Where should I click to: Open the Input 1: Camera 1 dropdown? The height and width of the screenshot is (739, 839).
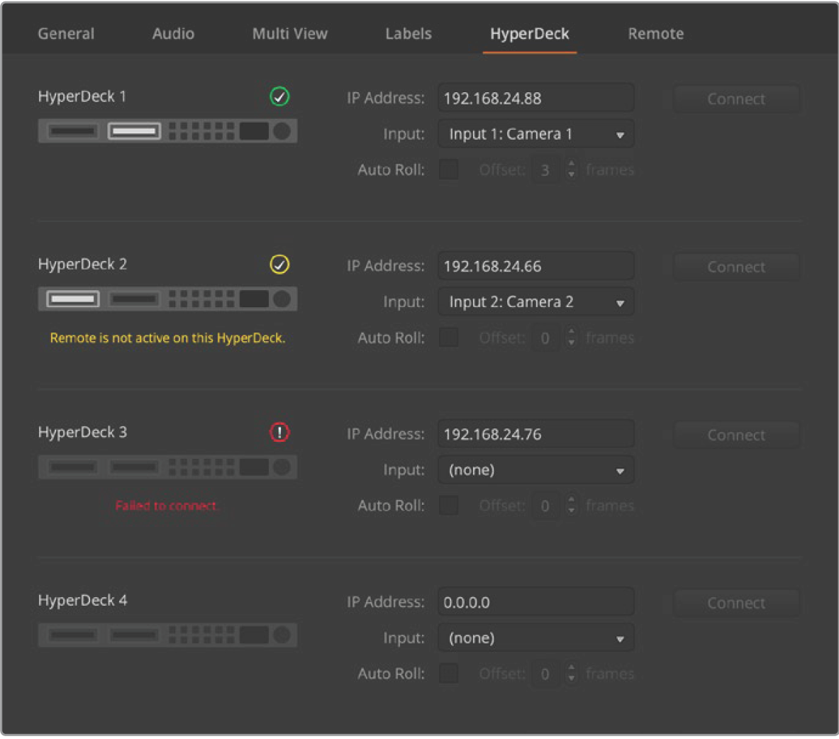click(x=535, y=134)
